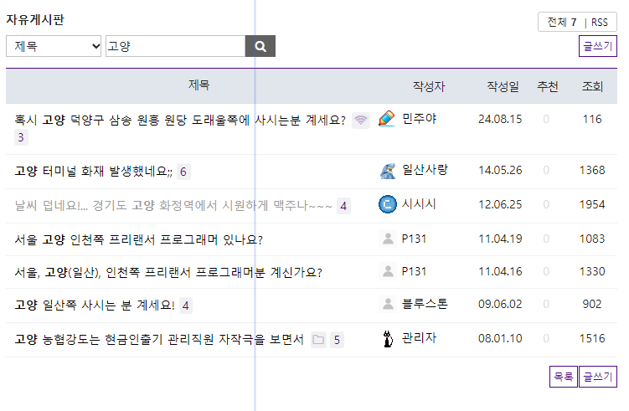629x411 pixels.
Task: Open post 고양 일산쪽 사시는 분 계세요
Action: pyautogui.click(x=95, y=306)
